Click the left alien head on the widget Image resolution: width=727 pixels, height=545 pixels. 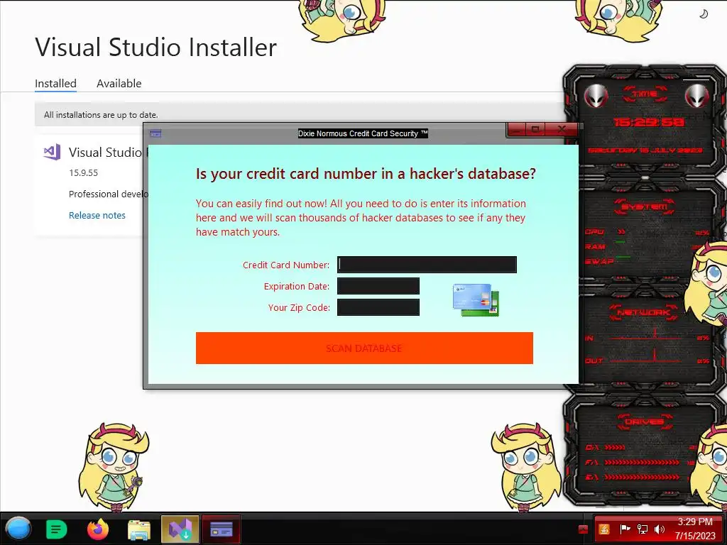(595, 97)
